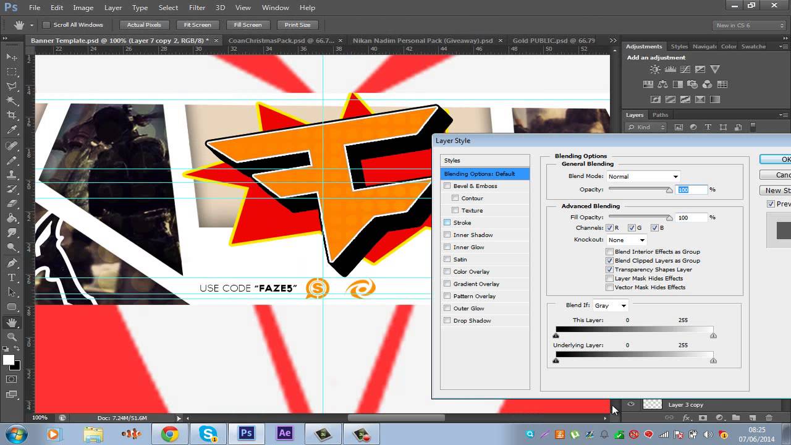Add a layer mask from Layers panel
Image resolution: width=791 pixels, height=445 pixels.
click(x=703, y=418)
